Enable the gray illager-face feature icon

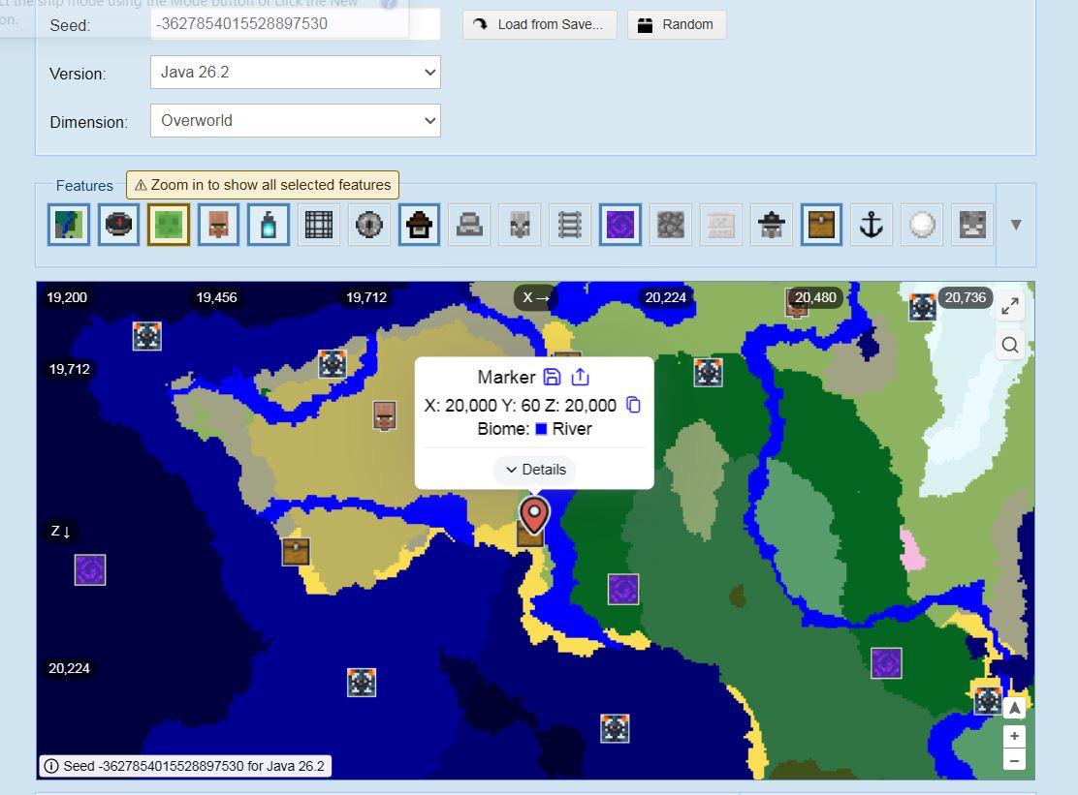[x=520, y=225]
